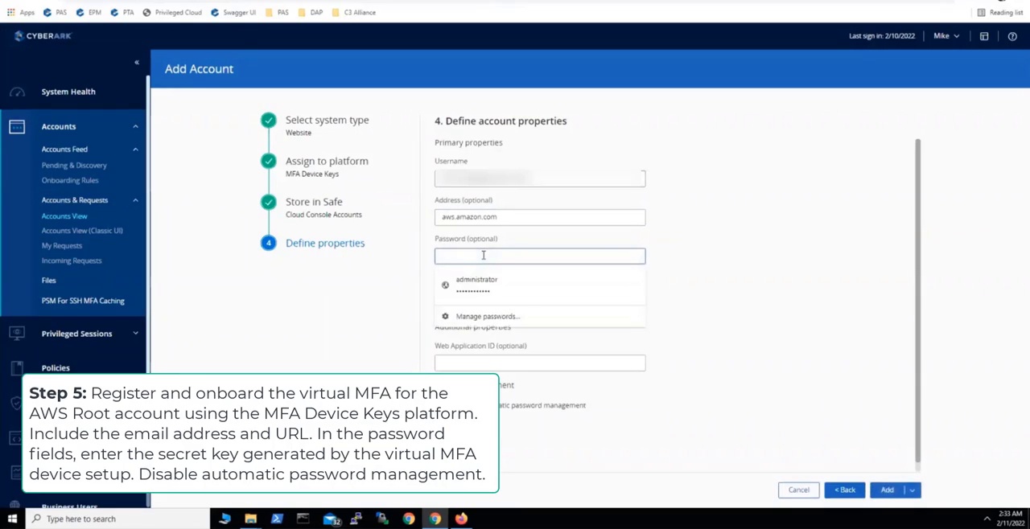Click the form's vertical scrollbar
1030x529 pixels.
pyautogui.click(x=917, y=301)
